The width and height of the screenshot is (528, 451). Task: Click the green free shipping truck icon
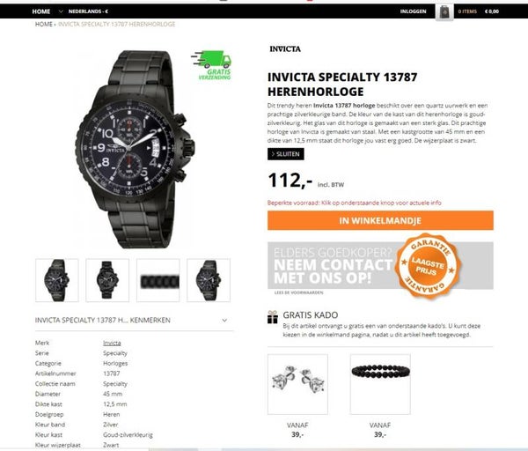point(212,65)
